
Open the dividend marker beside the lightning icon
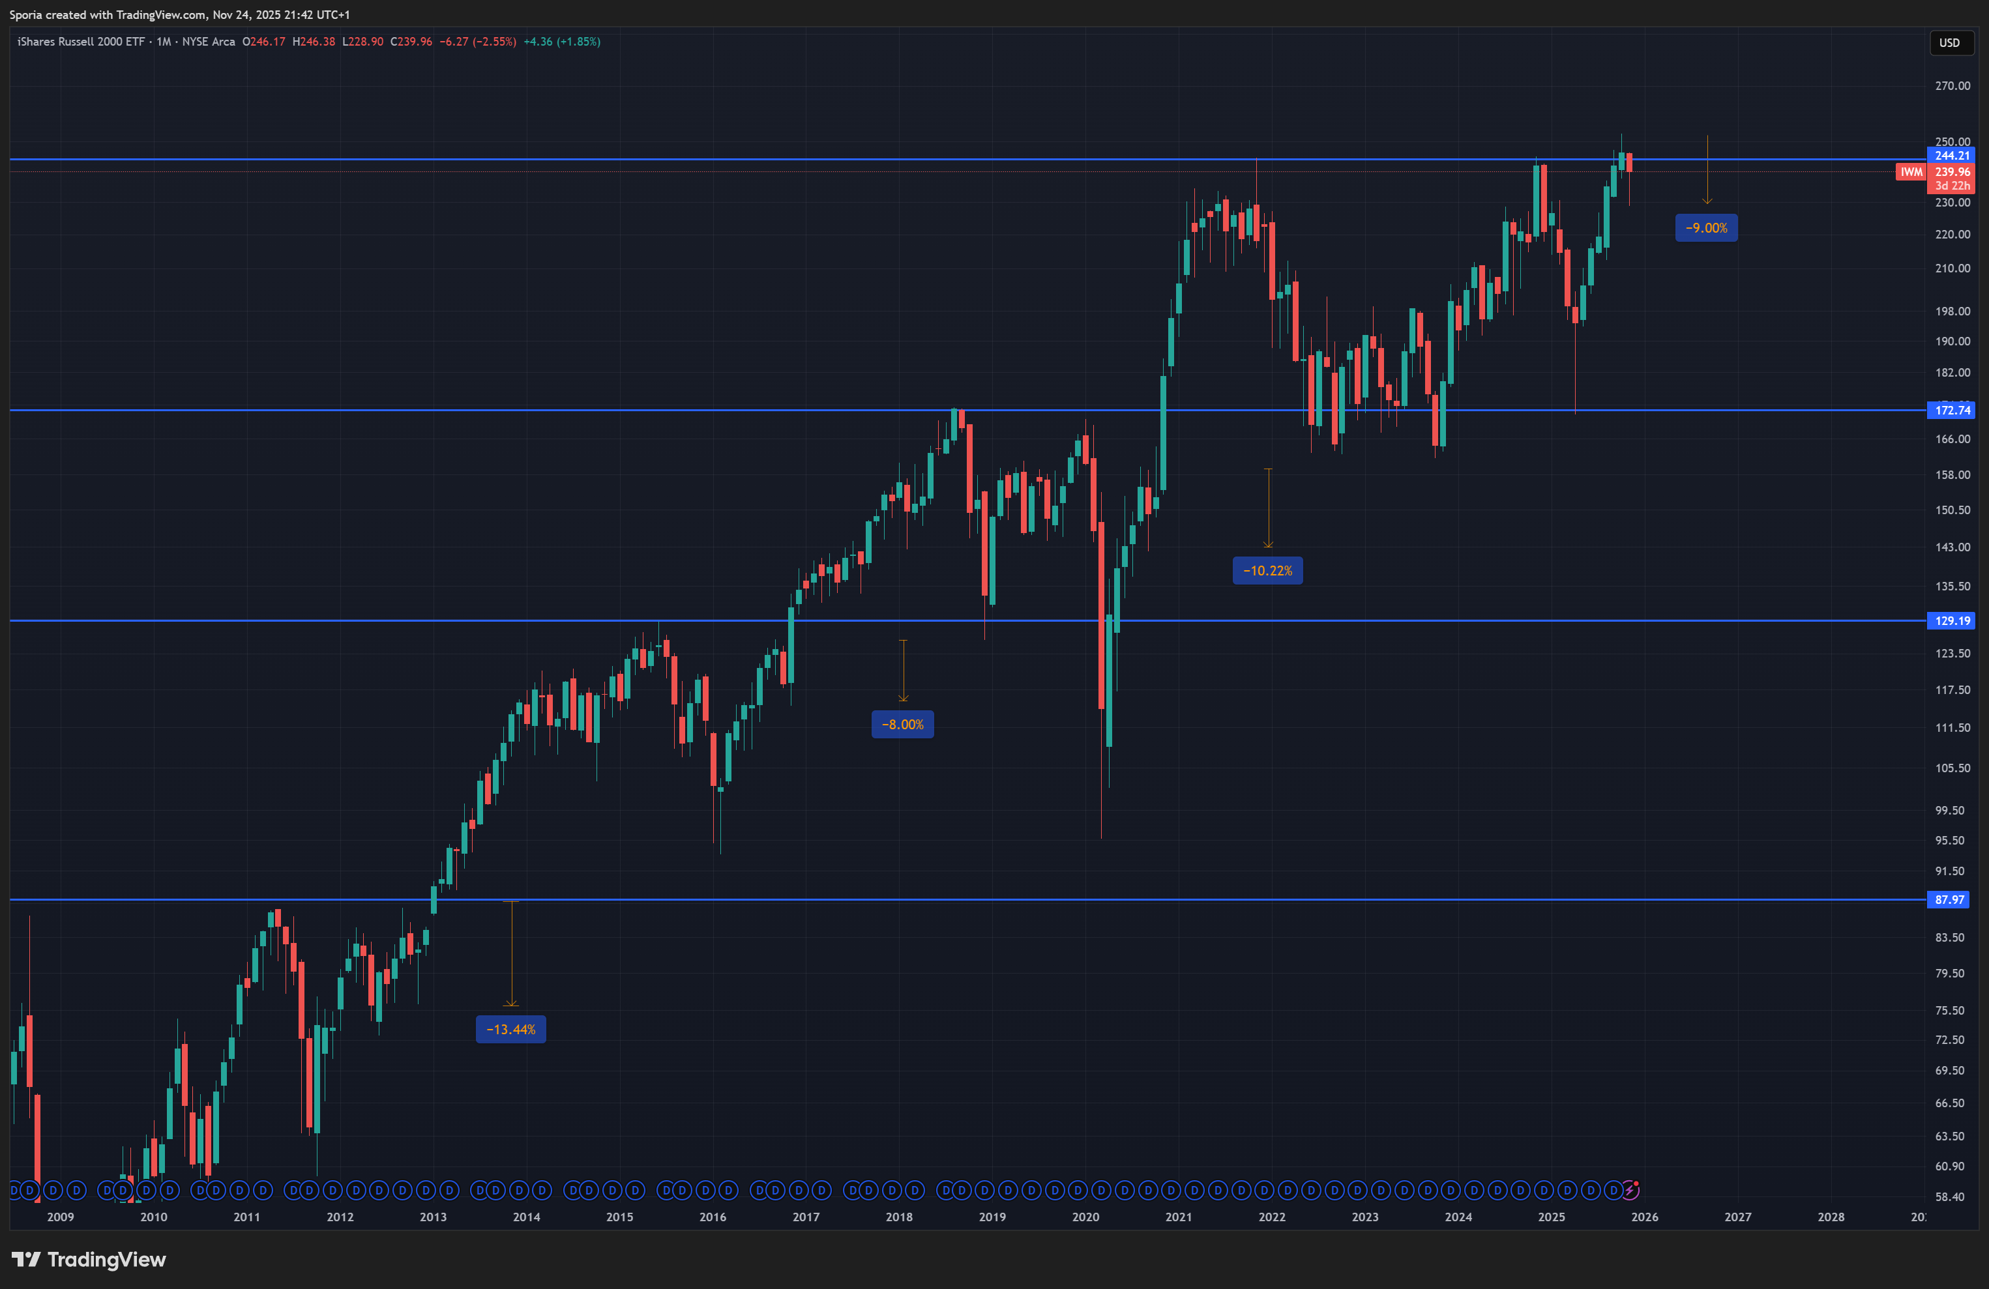pyautogui.click(x=1613, y=1189)
